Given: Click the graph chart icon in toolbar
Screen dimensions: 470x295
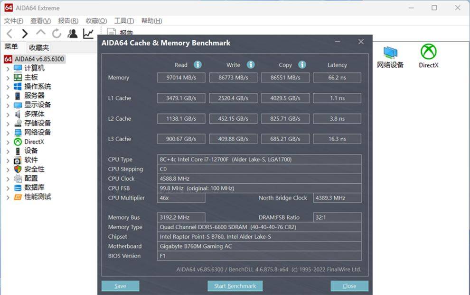Looking at the screenshot, I should point(88,34).
